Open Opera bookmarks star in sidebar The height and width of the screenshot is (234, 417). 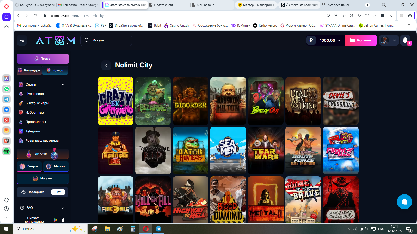point(7,27)
